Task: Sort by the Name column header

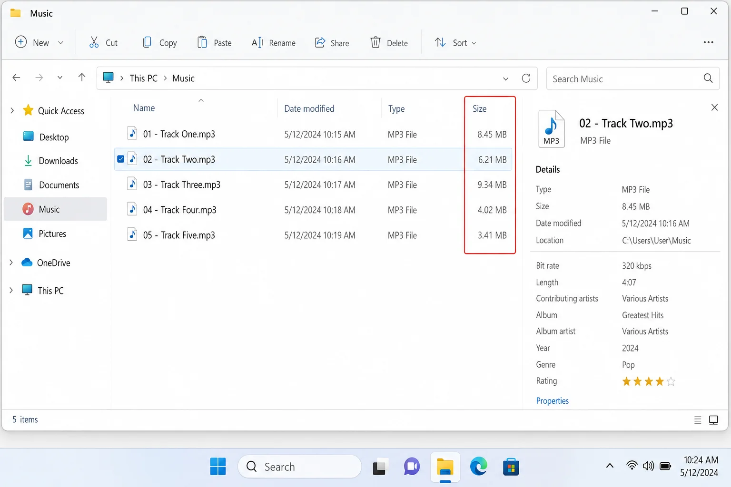Action: tap(144, 108)
